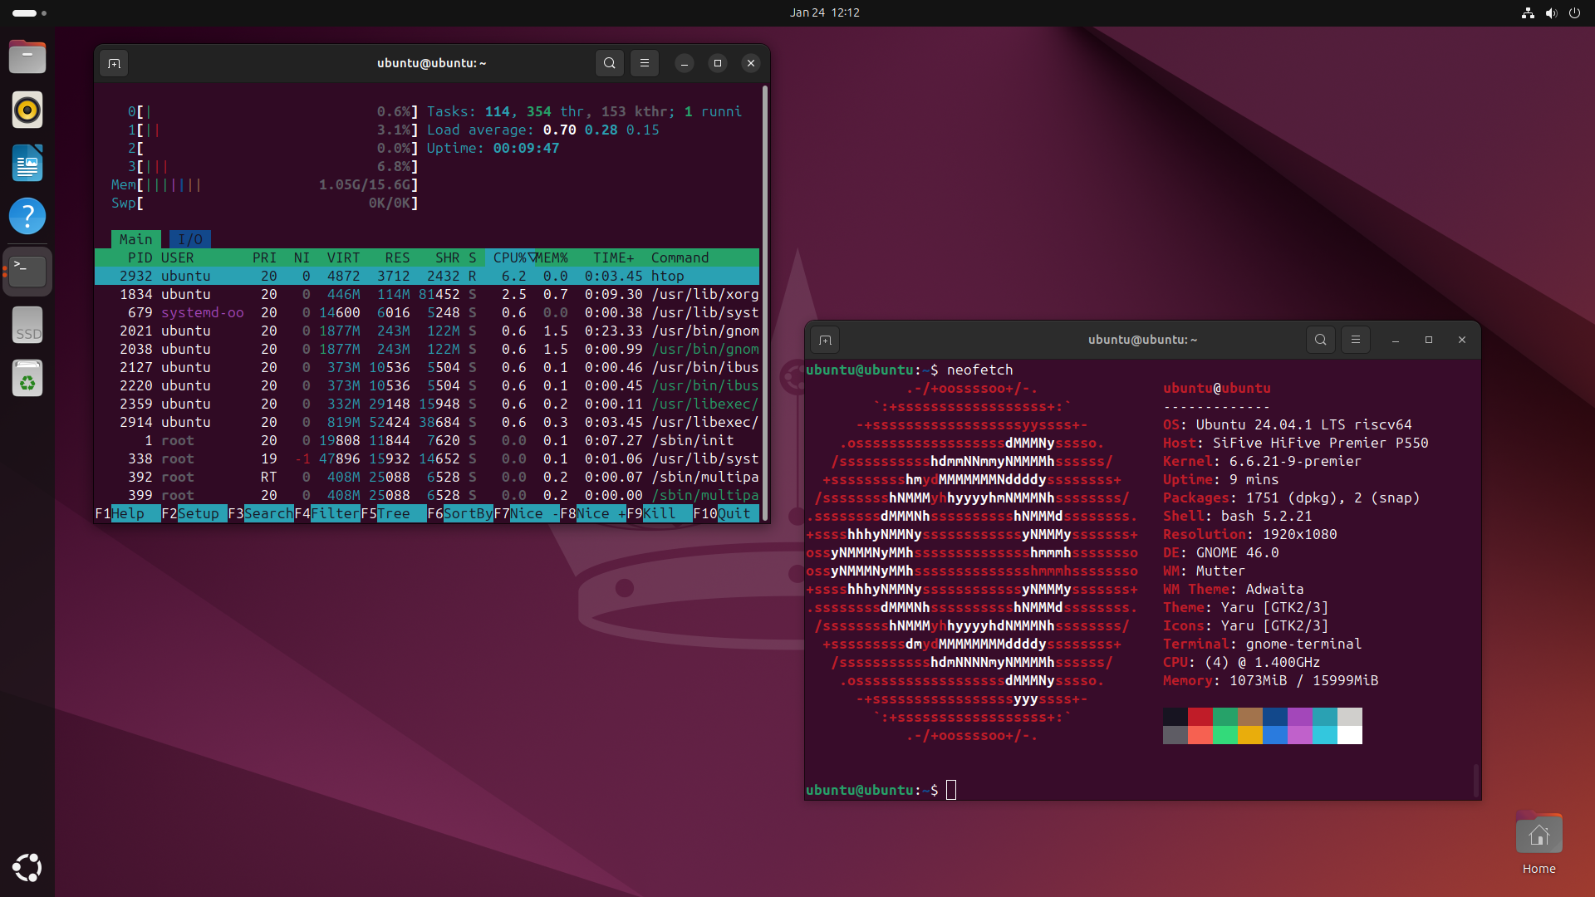Image resolution: width=1595 pixels, height=897 pixels.
Task: Maximize the neofetch terminal window
Action: click(1429, 340)
